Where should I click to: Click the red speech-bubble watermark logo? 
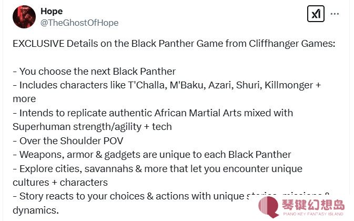coord(269,207)
